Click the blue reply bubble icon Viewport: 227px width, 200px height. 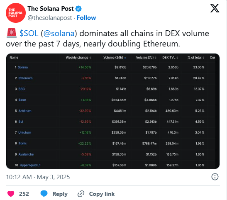tap(44, 194)
